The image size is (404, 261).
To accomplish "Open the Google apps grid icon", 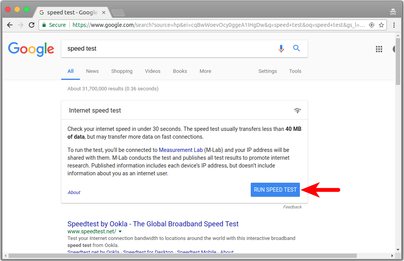I will 379,49.
